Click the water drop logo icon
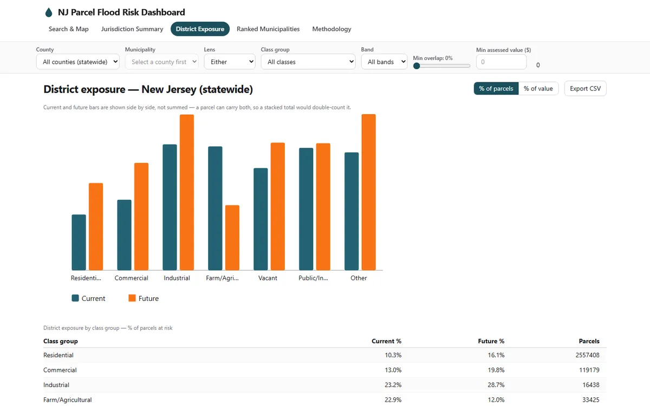This screenshot has width=650, height=406. (49, 12)
